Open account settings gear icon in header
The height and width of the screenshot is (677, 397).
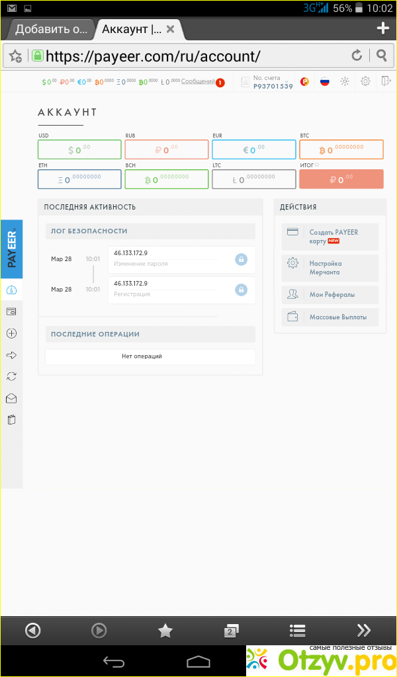pyautogui.click(x=365, y=81)
